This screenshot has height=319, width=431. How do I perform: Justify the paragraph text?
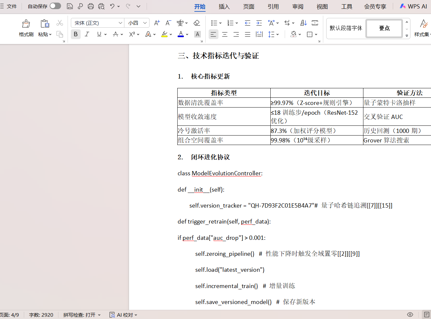tap(247, 34)
